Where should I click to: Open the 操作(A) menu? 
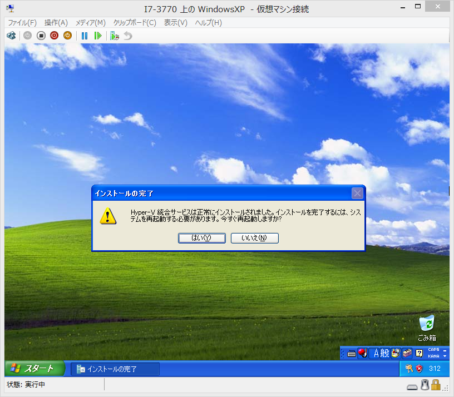(x=56, y=23)
